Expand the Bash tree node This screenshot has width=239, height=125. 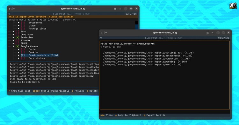13,31
